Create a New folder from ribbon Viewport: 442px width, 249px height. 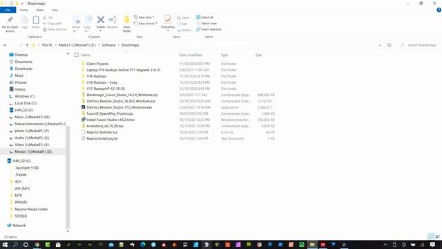pyautogui.click(x=127, y=24)
